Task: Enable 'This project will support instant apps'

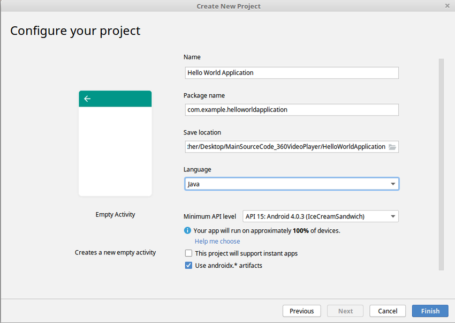Action: pyautogui.click(x=188, y=253)
